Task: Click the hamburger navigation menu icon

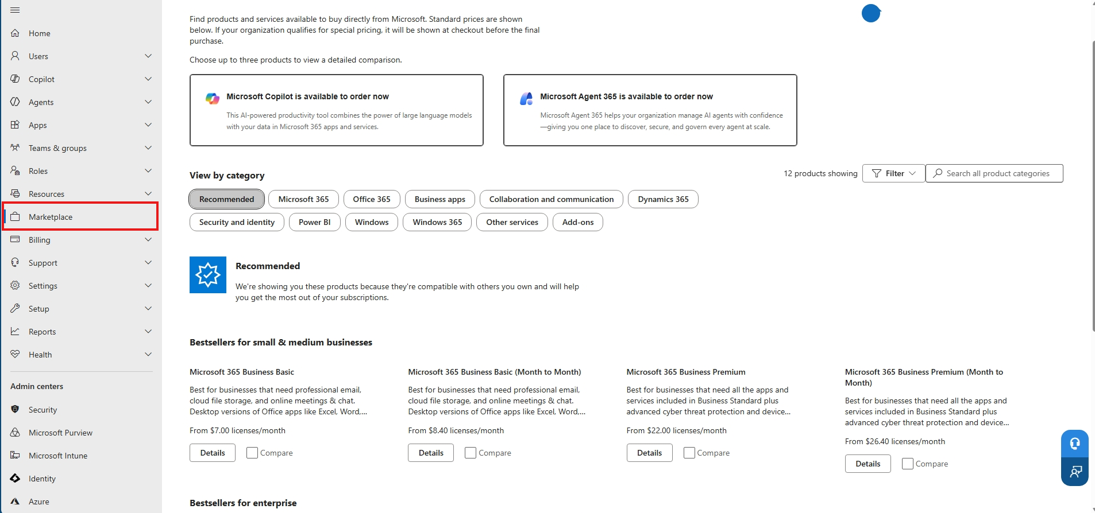Action: tap(15, 10)
